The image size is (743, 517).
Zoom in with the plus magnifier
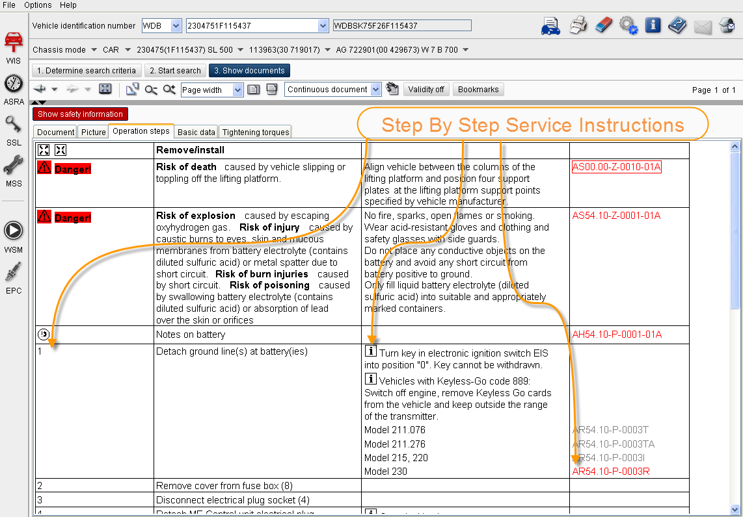pos(169,89)
